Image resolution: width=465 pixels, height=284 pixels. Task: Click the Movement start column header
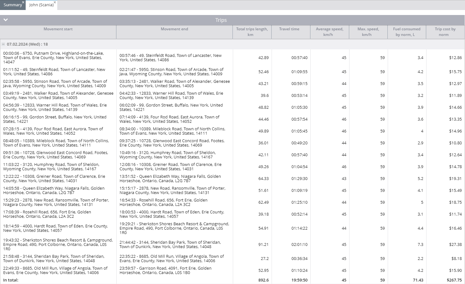click(x=58, y=29)
